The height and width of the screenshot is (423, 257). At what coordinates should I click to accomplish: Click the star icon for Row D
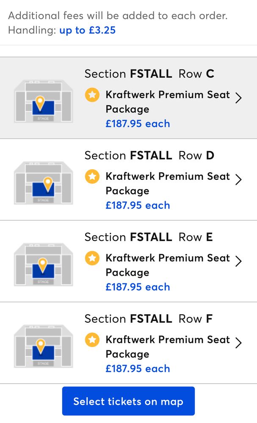92,176
